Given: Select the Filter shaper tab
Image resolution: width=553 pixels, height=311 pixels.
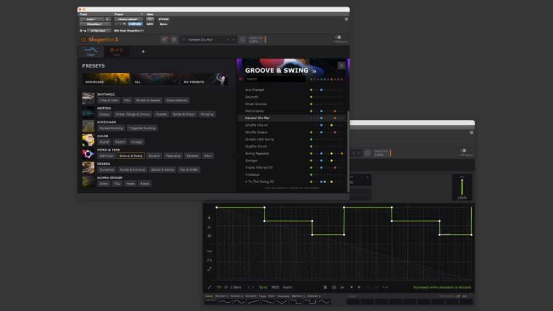Looking at the screenshot, I should [x=91, y=52].
